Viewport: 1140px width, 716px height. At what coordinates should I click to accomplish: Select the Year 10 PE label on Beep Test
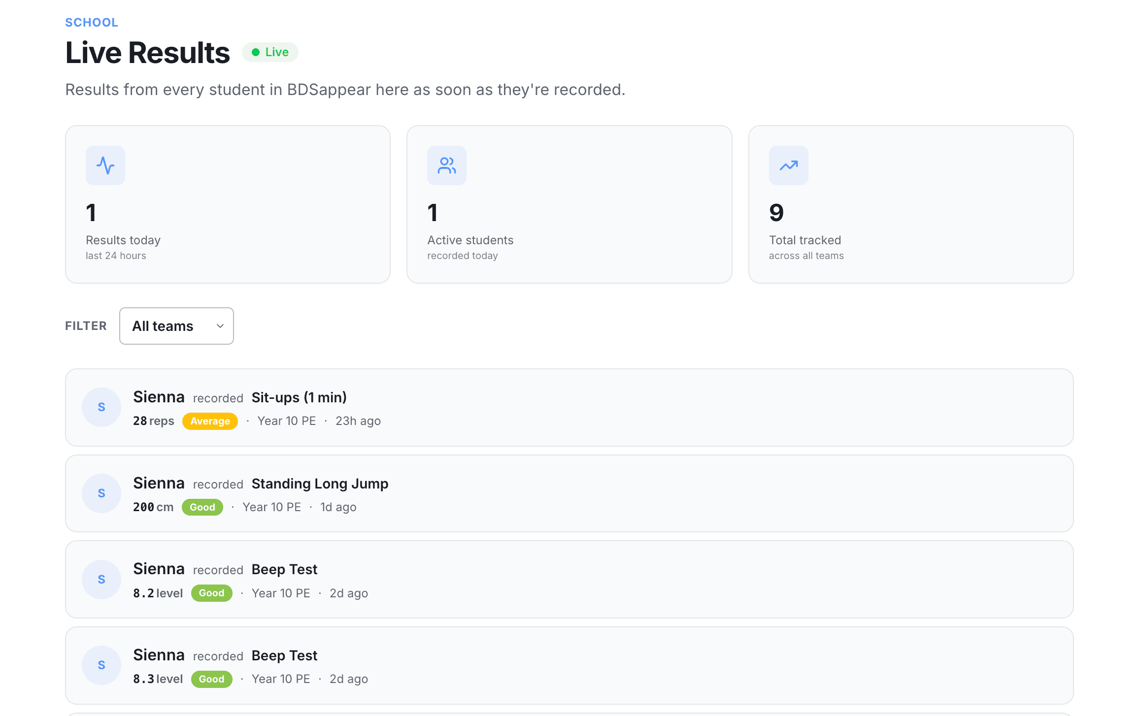tap(280, 593)
